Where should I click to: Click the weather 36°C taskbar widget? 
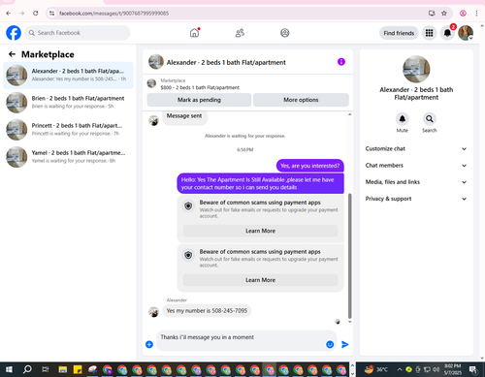coord(376,369)
